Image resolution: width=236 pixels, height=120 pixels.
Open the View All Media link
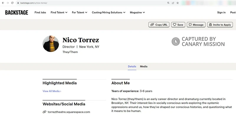pyautogui.click(x=52, y=91)
